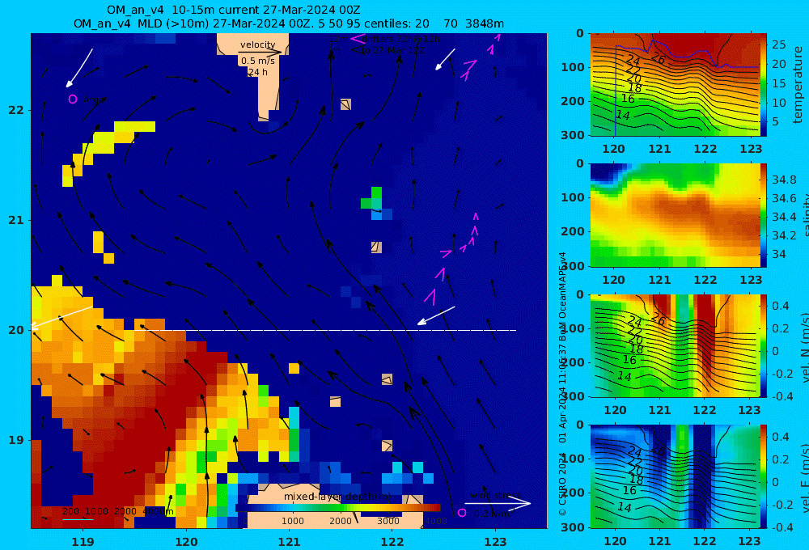This screenshot has width=809, height=550.
Task: Select the vel. E colorbar
Action: pyautogui.click(x=764, y=476)
